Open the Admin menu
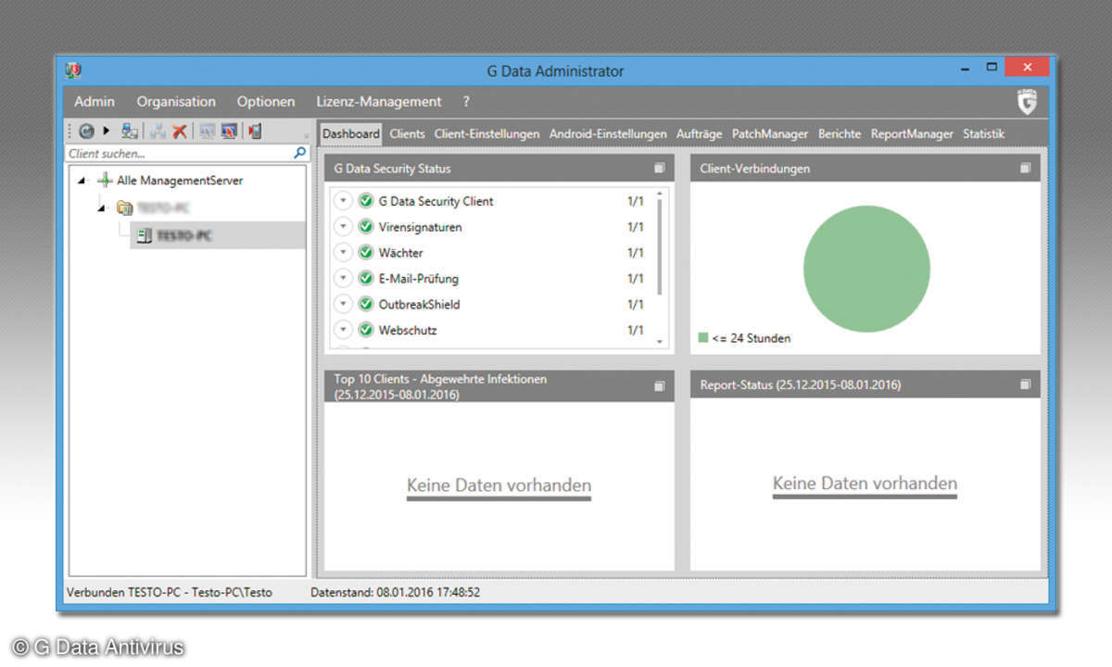 pos(95,102)
